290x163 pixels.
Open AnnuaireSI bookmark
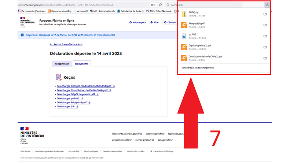tap(81, 11)
